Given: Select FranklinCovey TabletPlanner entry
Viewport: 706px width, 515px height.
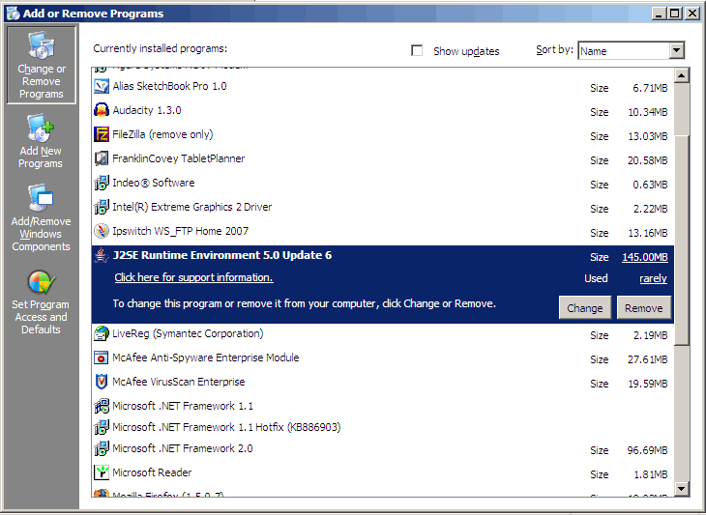Looking at the screenshot, I should (383, 158).
